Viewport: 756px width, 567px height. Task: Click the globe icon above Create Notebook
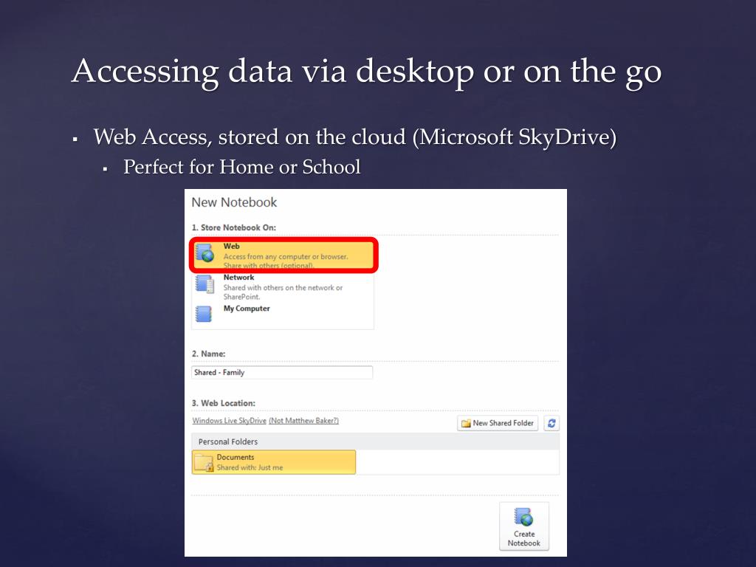pyautogui.click(x=523, y=517)
